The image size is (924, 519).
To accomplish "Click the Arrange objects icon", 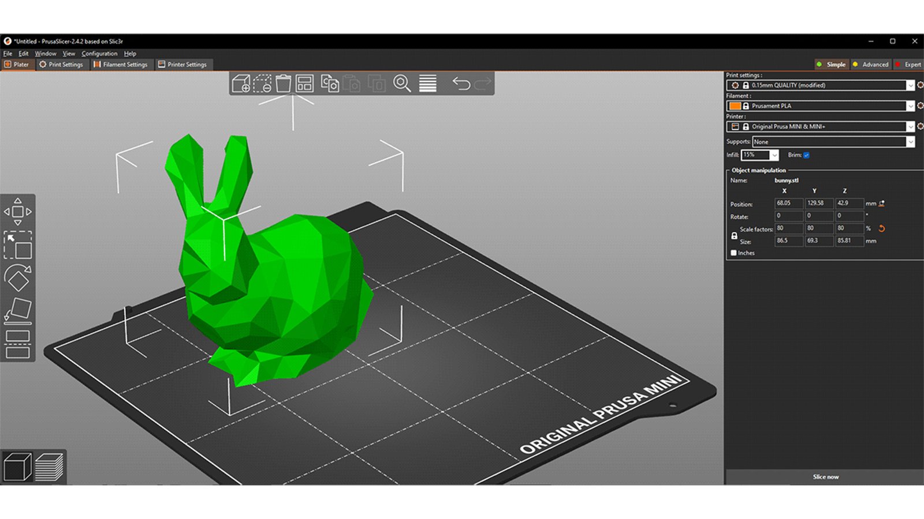I will click(x=304, y=84).
